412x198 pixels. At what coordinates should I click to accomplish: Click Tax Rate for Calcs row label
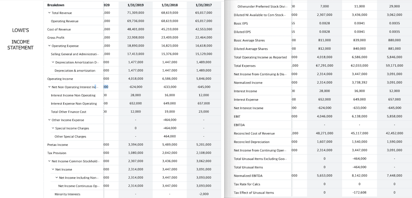coord(247,184)
